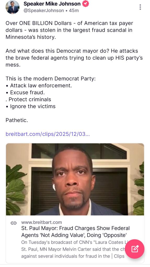Click the paragraph about the Democrat mayor
The width and height of the screenshot is (150, 267).
(74, 58)
